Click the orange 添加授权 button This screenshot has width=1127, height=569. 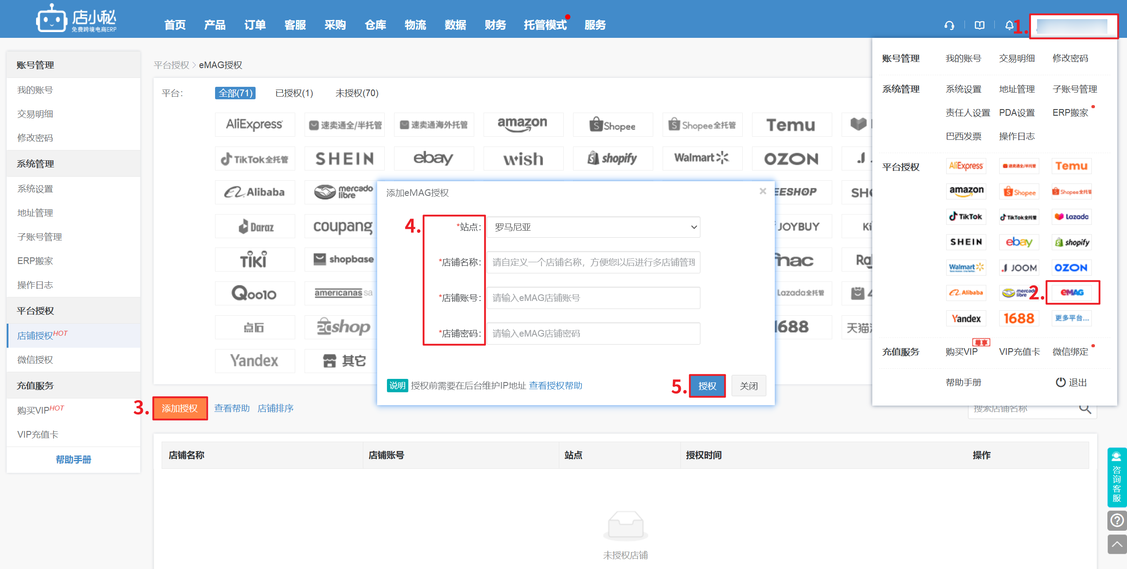180,408
